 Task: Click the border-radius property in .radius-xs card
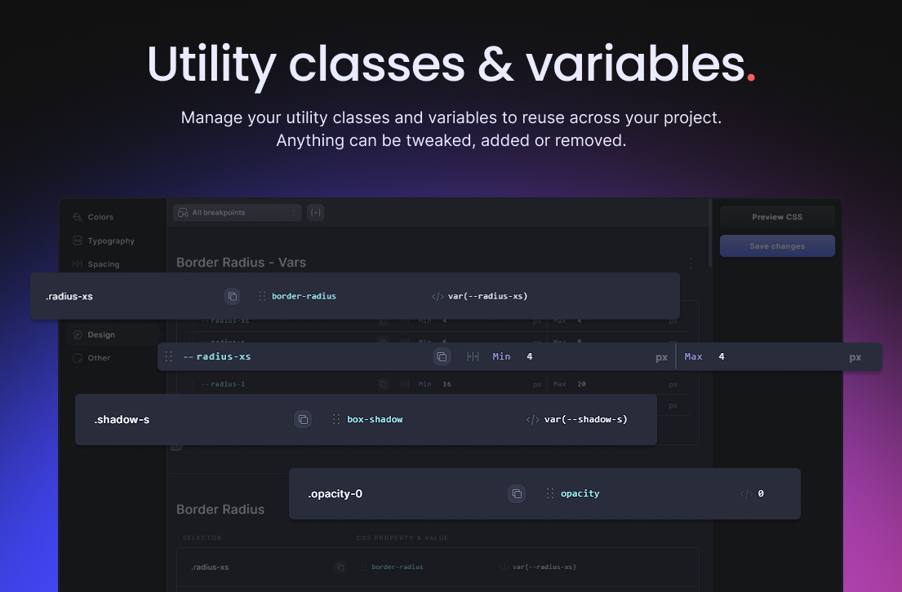[304, 297]
